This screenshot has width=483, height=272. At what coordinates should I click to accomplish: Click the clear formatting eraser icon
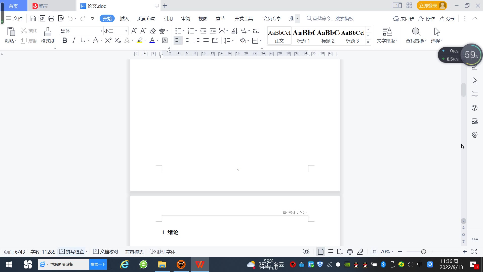coord(153,31)
